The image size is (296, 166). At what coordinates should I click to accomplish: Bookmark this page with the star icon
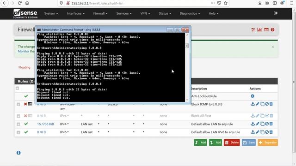pos(226,3)
